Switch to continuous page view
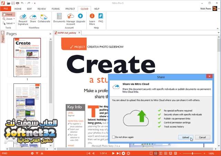 (x=156, y=153)
